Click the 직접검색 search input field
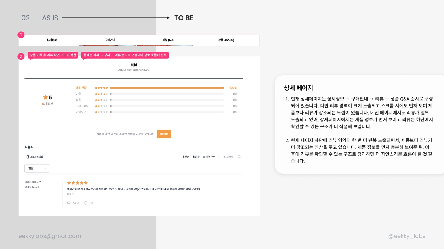Screen dimensions: 444x249 tap(229, 157)
